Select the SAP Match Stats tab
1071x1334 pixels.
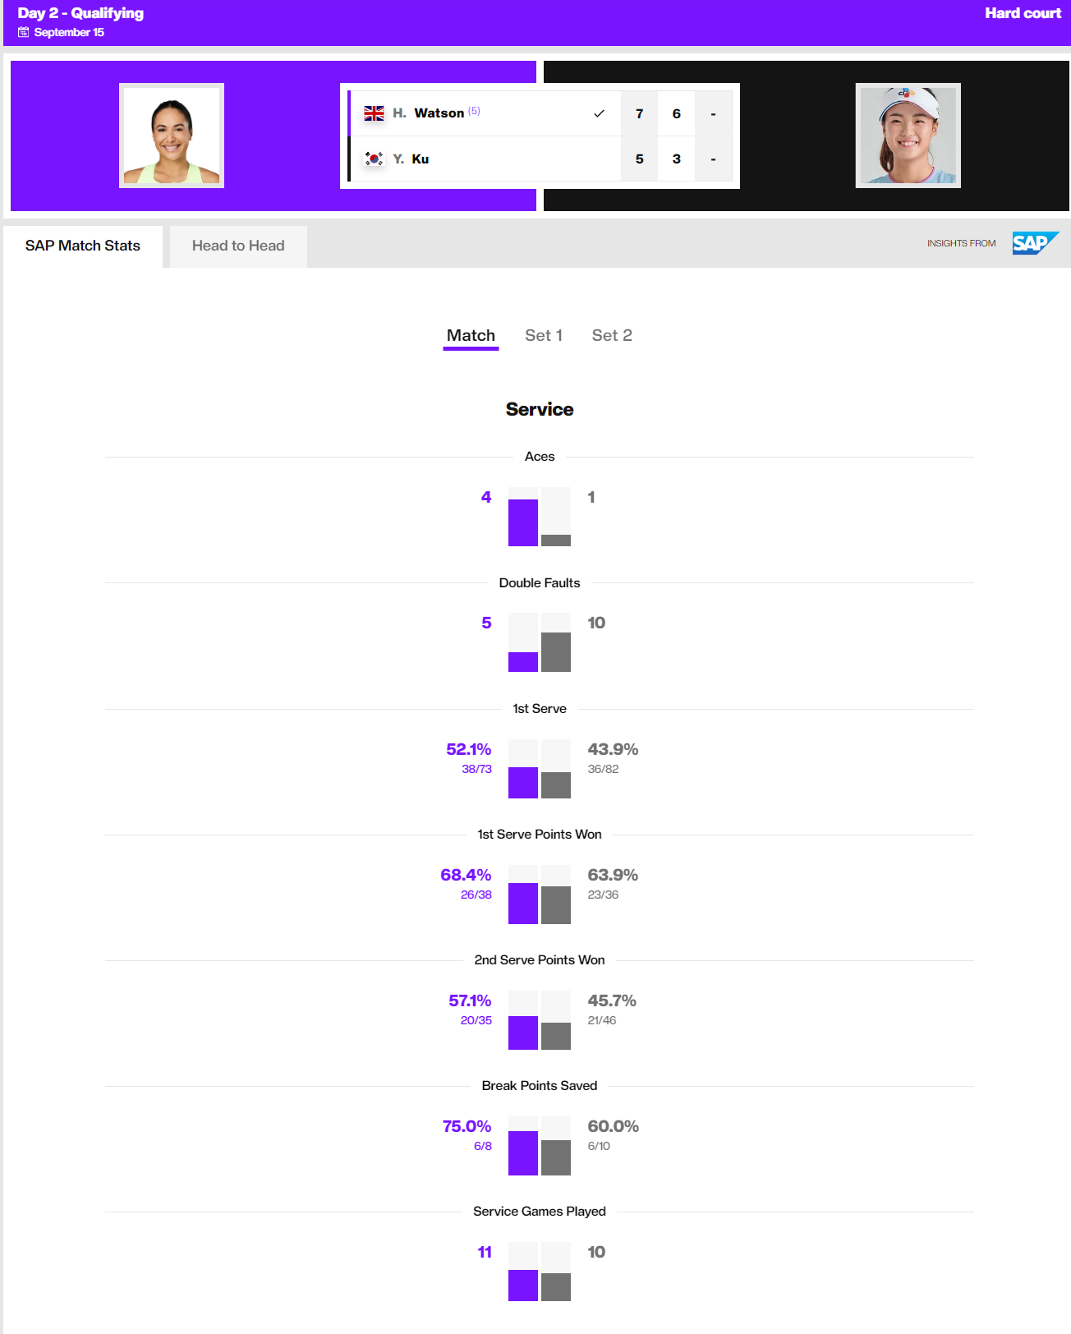point(83,246)
